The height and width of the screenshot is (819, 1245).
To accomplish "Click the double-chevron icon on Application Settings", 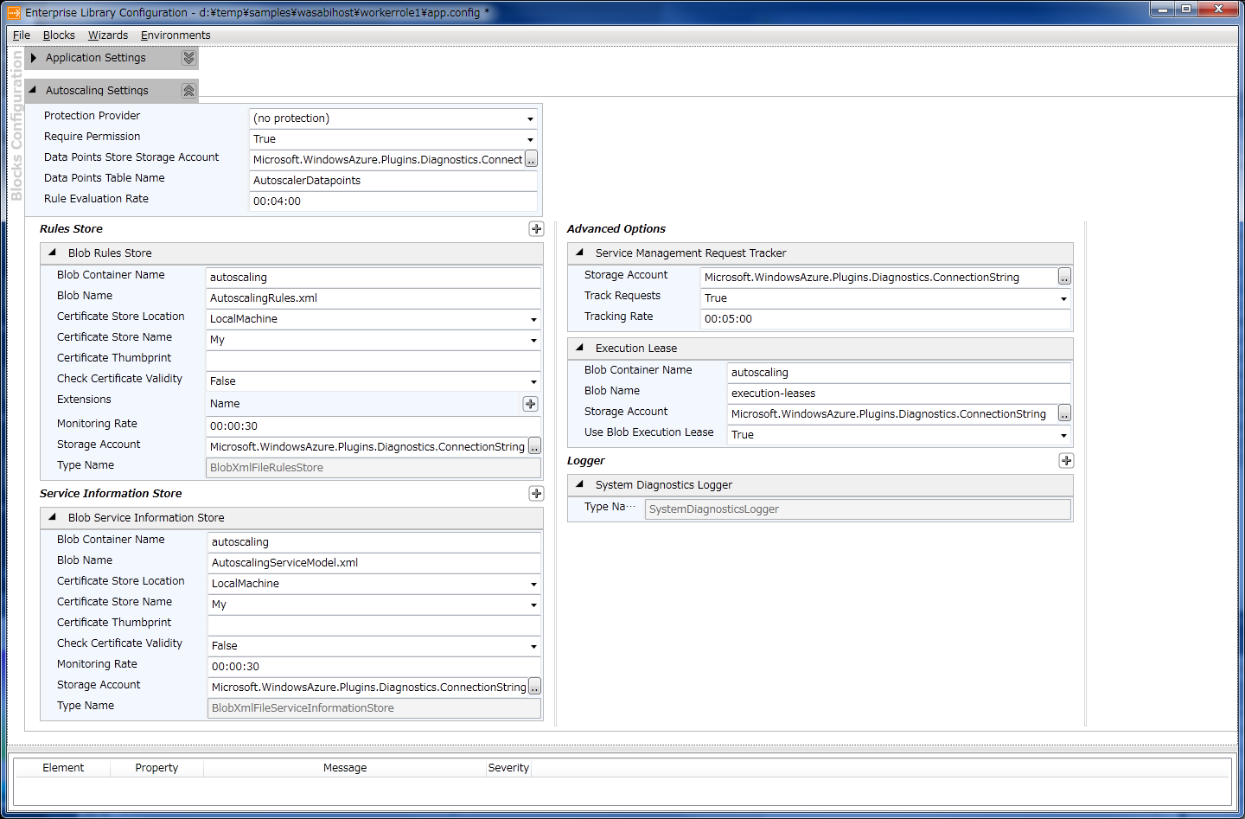I will point(188,58).
